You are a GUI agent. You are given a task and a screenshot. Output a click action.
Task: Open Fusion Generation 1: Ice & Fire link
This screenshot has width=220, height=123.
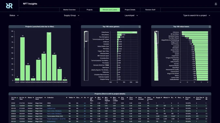tap(56, 119)
